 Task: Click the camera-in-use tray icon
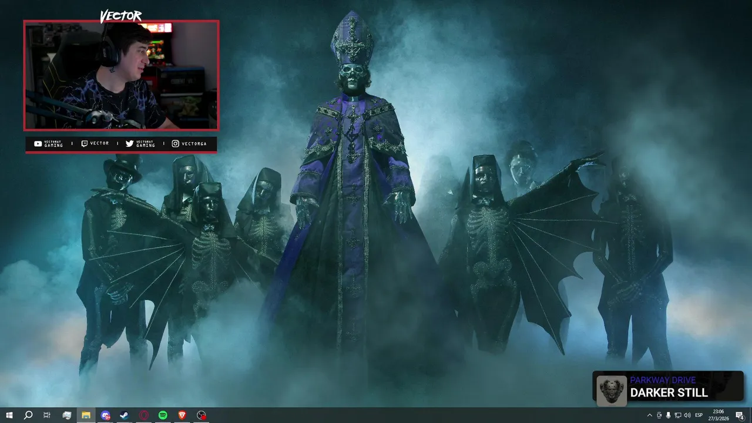point(659,415)
